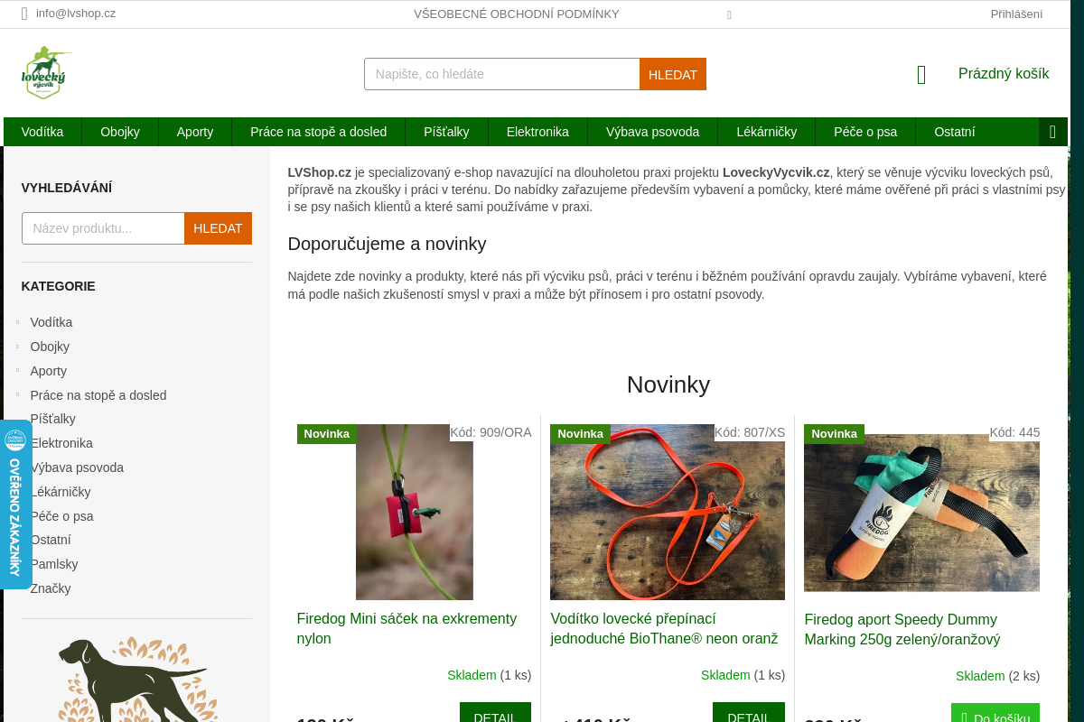The width and height of the screenshot is (1084, 722).
Task: Open the Ověřeno zákazníky side badge
Action: pos(15,504)
